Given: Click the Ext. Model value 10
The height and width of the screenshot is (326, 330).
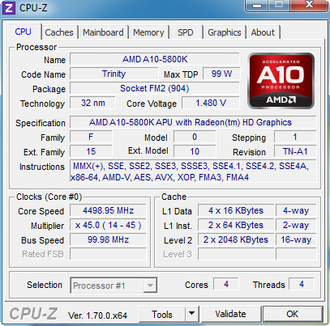Looking at the screenshot, I should (x=195, y=151).
